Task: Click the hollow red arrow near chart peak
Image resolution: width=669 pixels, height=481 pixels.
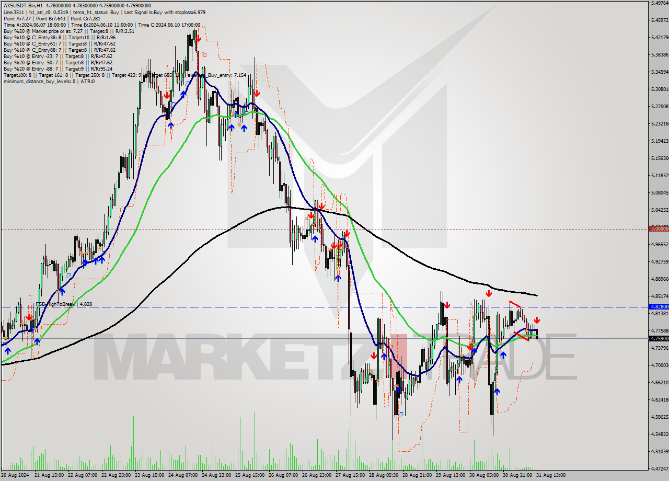Action: (204, 54)
